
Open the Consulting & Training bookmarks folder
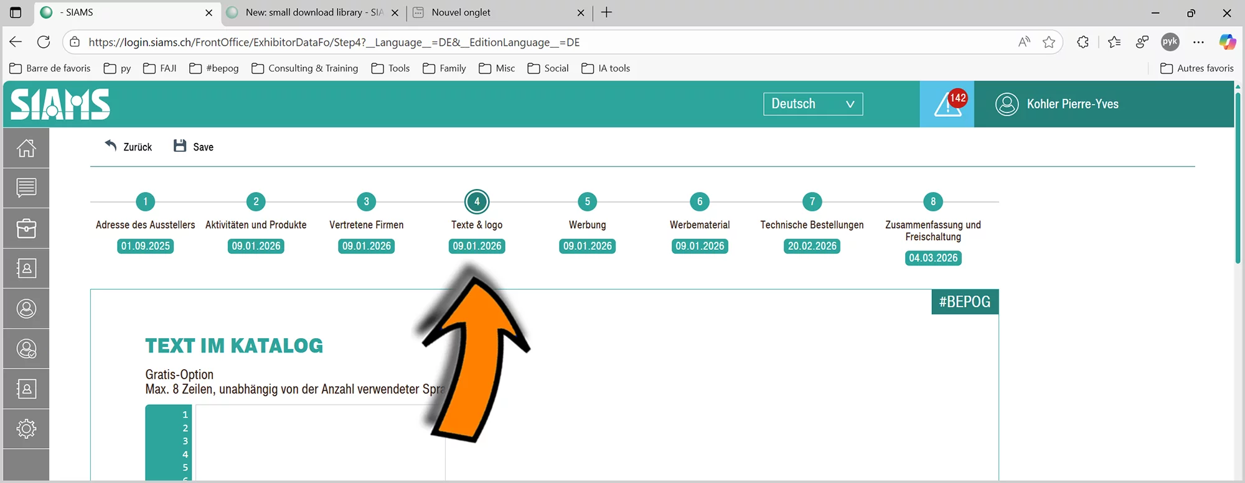(305, 68)
